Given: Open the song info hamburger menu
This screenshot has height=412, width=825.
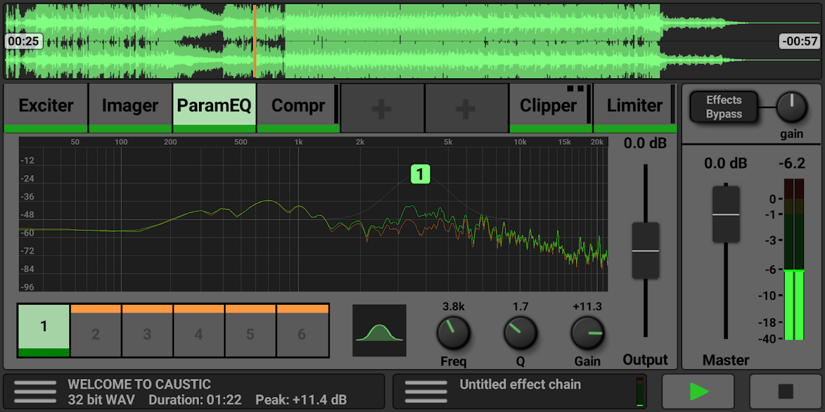Looking at the screenshot, I should pyautogui.click(x=35, y=391).
